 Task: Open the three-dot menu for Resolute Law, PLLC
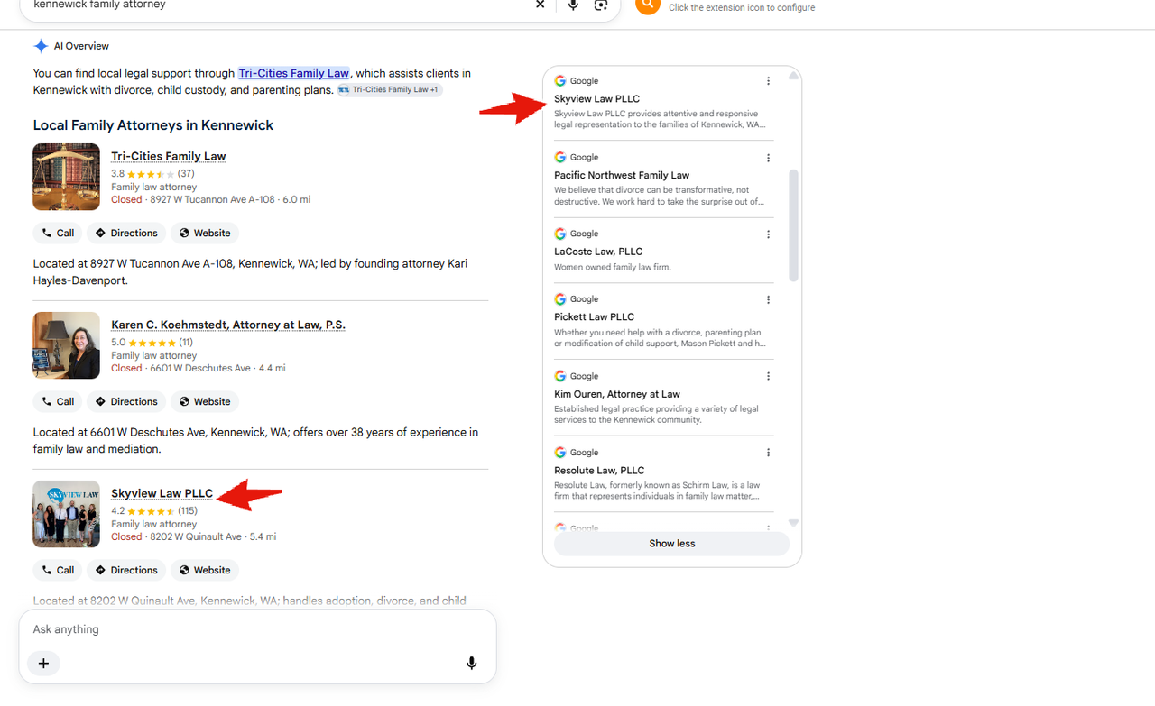768,453
